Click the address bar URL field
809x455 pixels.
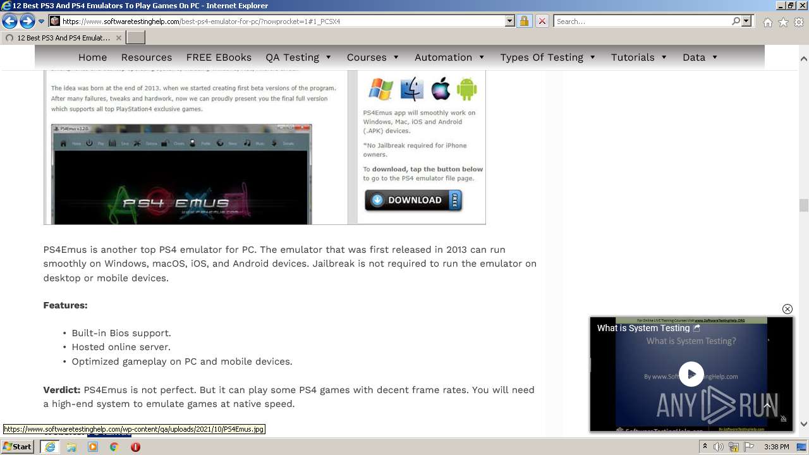[283, 21]
